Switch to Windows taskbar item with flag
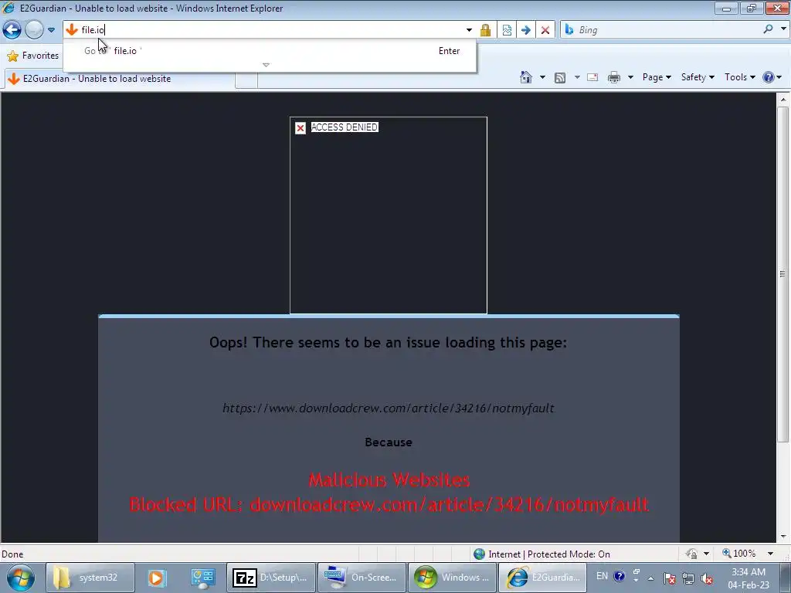 click(x=452, y=578)
